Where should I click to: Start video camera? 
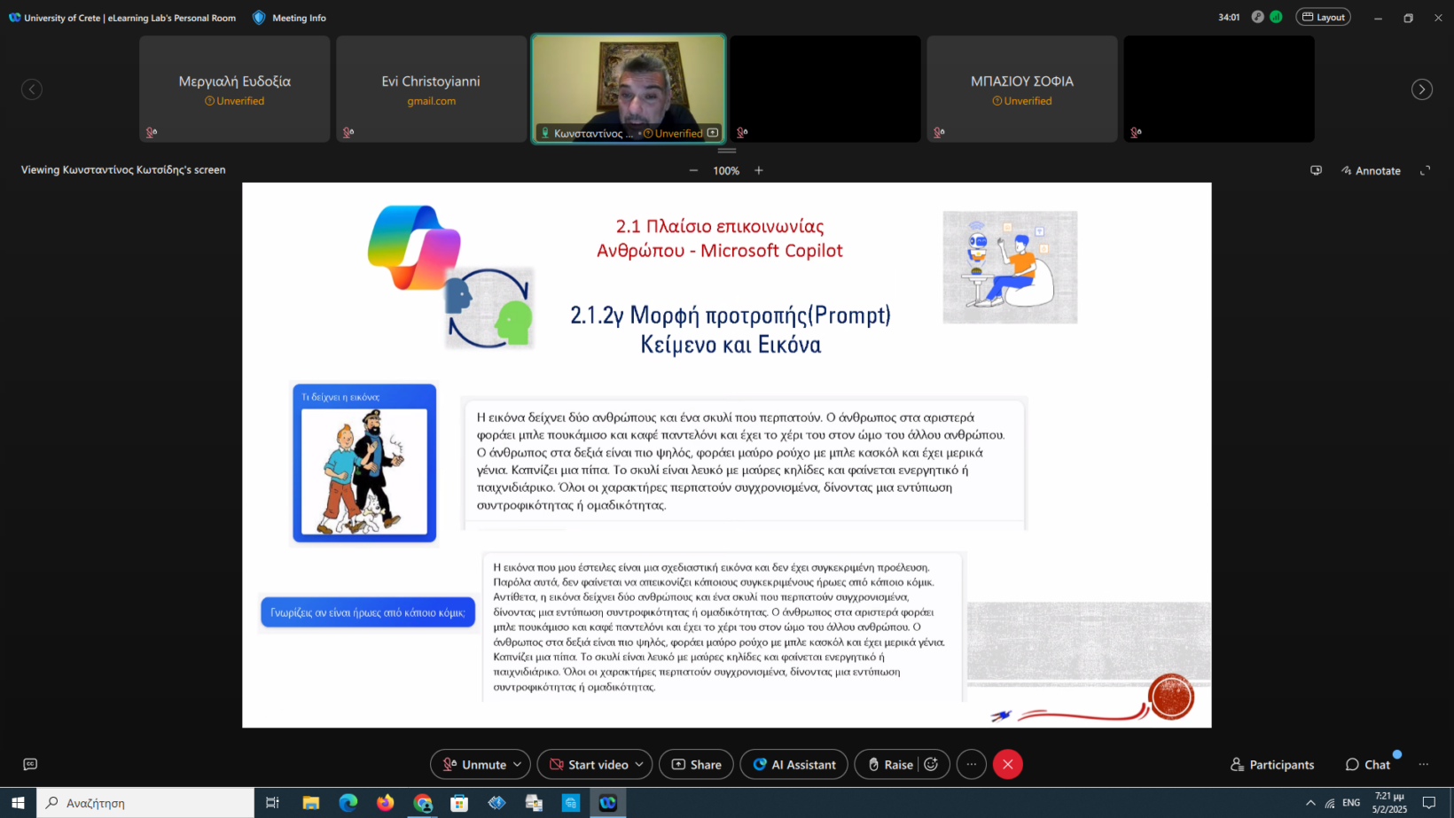[x=588, y=764]
